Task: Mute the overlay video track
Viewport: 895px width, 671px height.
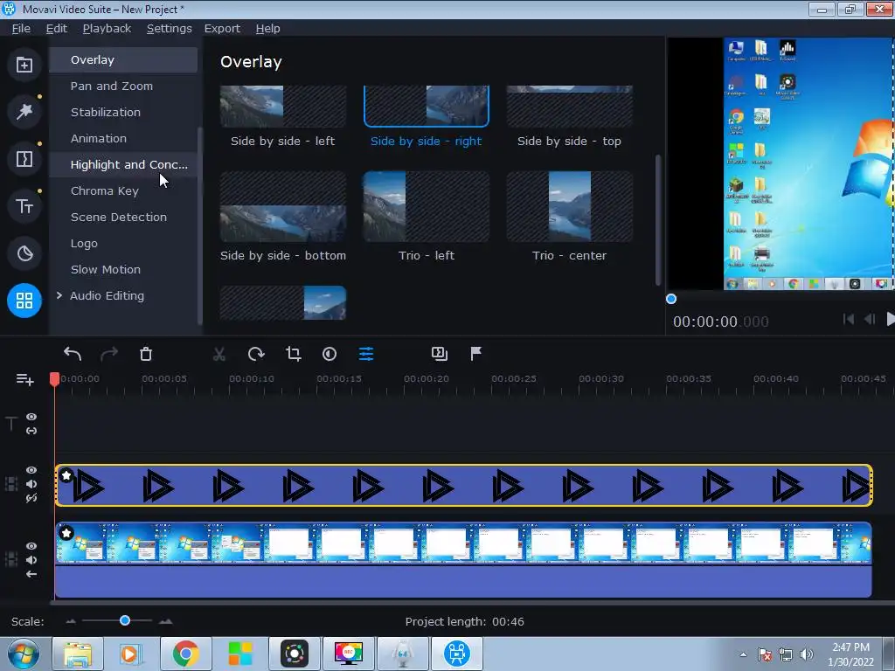Action: (31, 484)
